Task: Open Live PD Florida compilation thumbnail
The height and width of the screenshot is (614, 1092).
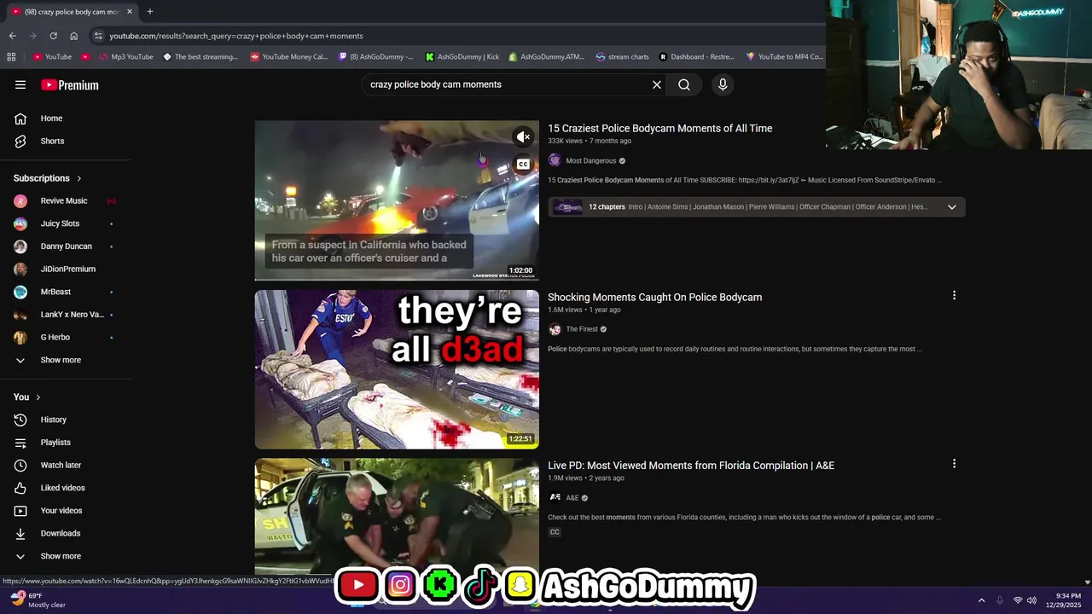Action: (x=397, y=516)
